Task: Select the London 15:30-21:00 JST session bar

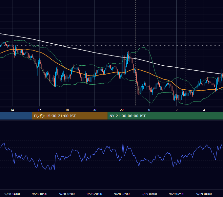Action: pyautogui.click(x=70, y=116)
